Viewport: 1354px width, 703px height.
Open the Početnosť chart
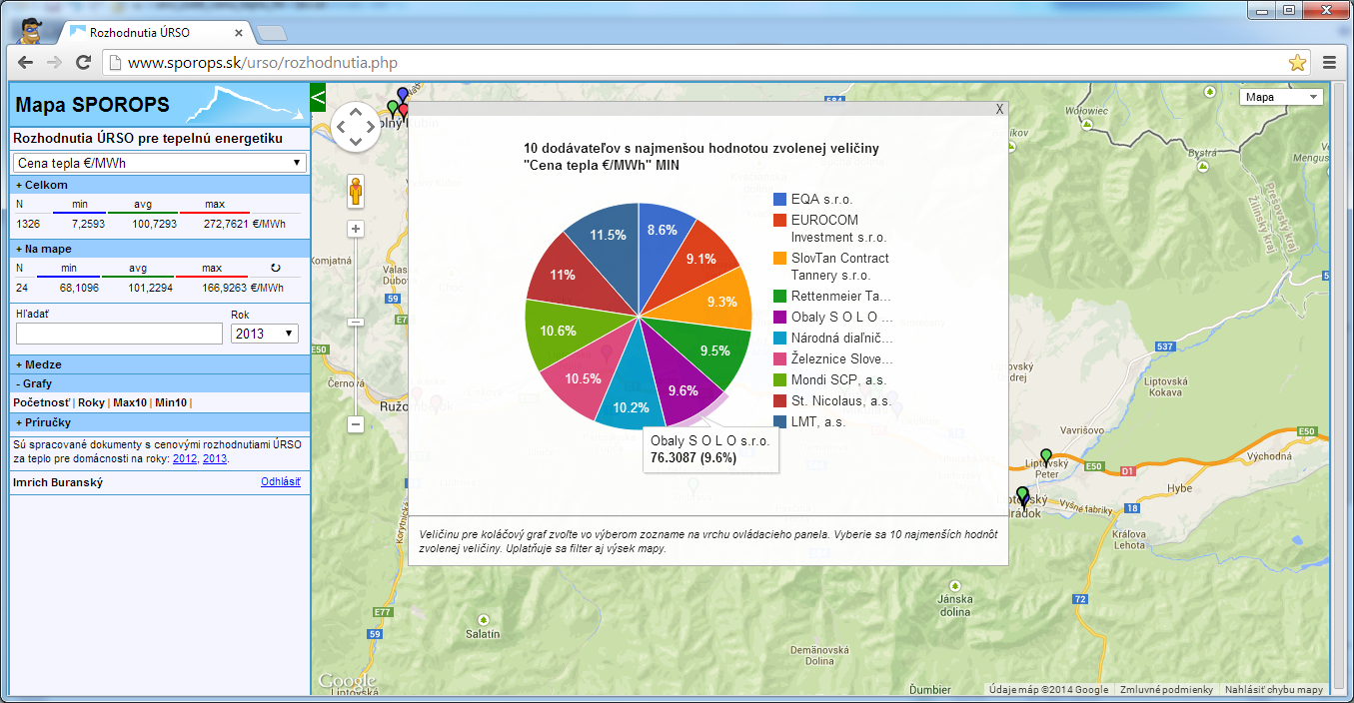click(41, 402)
